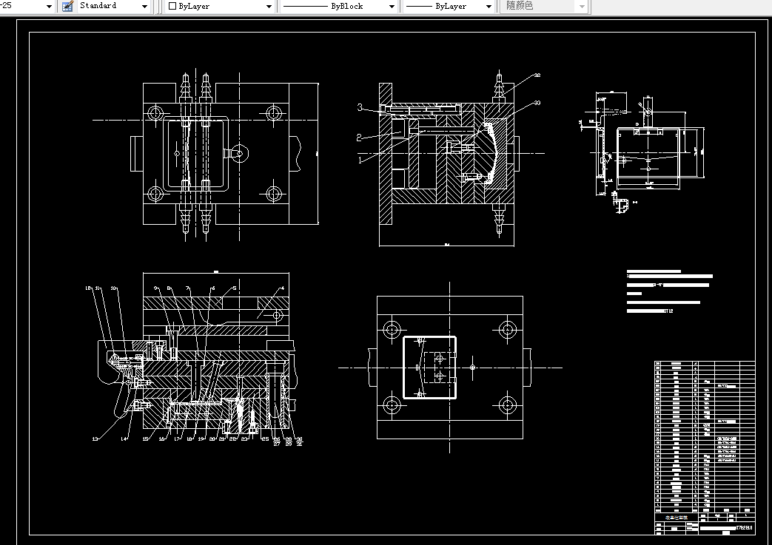The width and height of the screenshot is (772, 545).
Task: Select balloon label 3 in the section view
Action: pyautogui.click(x=360, y=107)
